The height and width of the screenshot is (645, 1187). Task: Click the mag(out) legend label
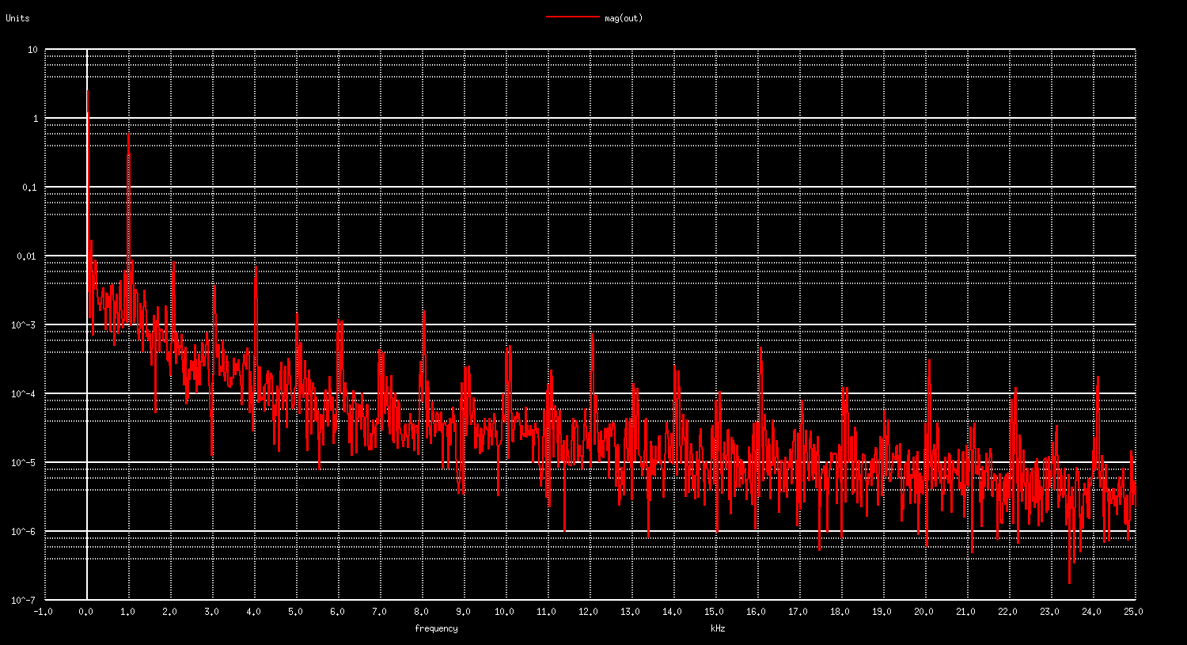click(x=624, y=18)
